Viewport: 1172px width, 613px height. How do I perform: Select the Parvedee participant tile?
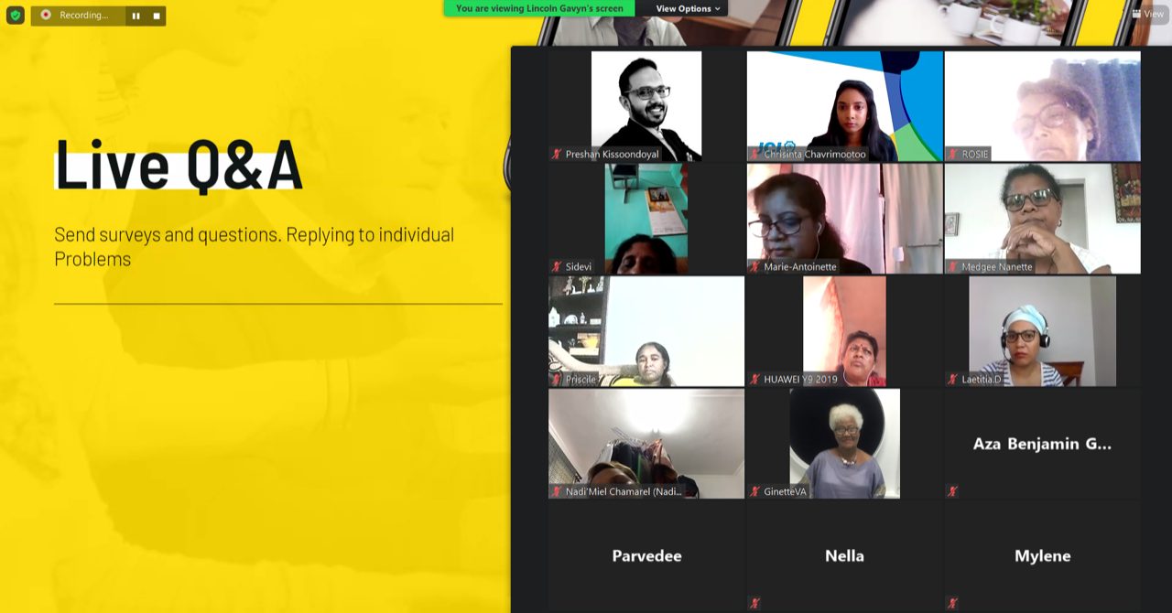coord(646,555)
